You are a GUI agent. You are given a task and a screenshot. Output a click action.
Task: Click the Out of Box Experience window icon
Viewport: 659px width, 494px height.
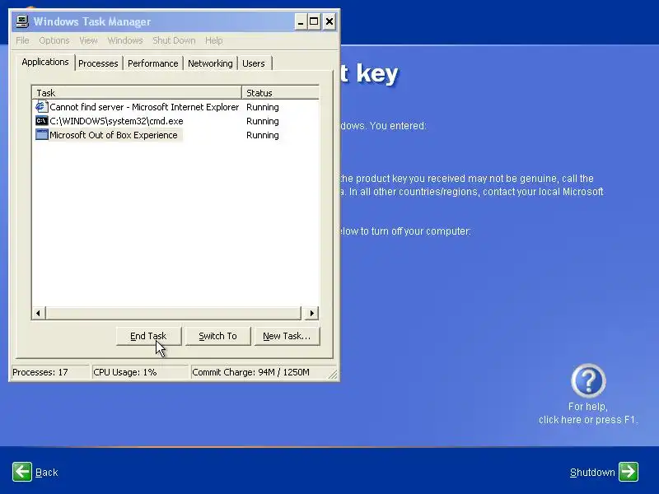(41, 135)
